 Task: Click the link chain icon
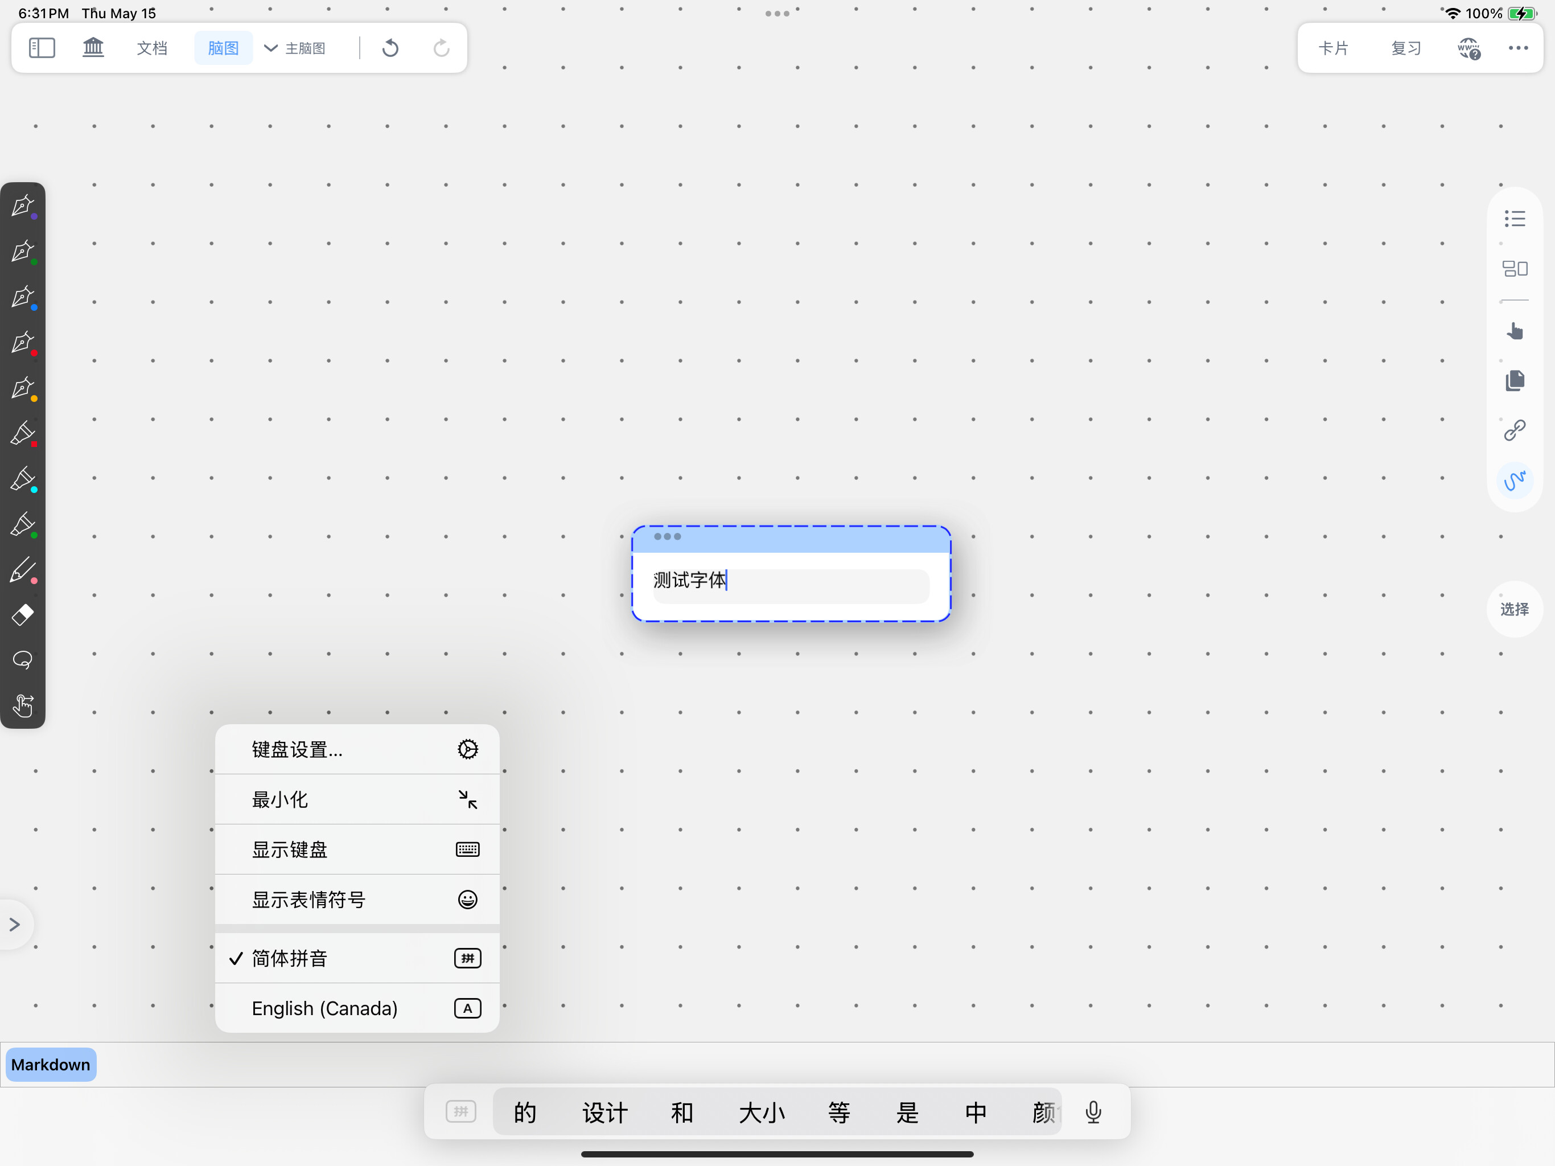coord(1515,430)
